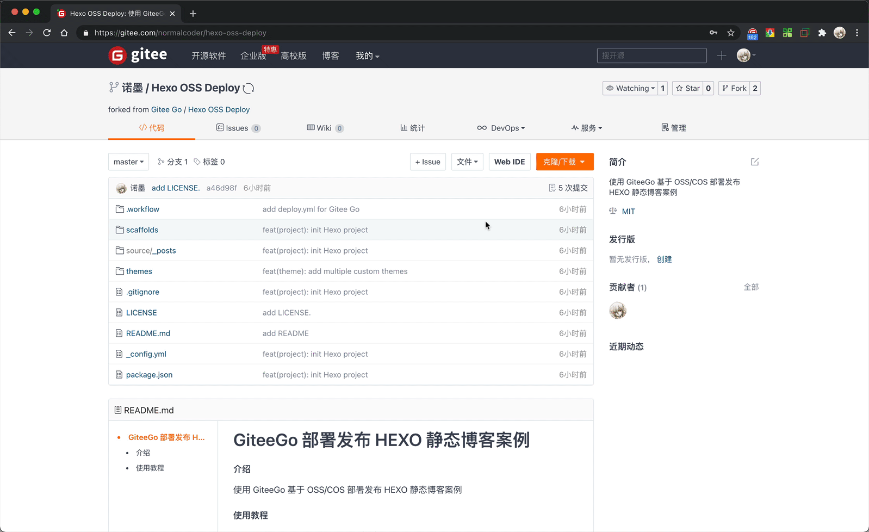This screenshot has height=532, width=869.
Task: Go to the browser home icon
Action: [64, 33]
